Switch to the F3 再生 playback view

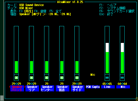coord(26,11)
